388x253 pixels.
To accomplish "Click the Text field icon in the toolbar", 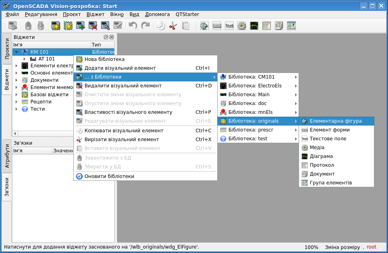I will [x=229, y=26].
